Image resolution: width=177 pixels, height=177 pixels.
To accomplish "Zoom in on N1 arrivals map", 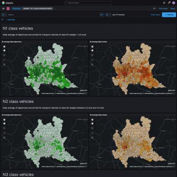I will 92,47.
